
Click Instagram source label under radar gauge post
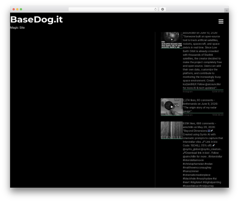click(x=188, y=115)
